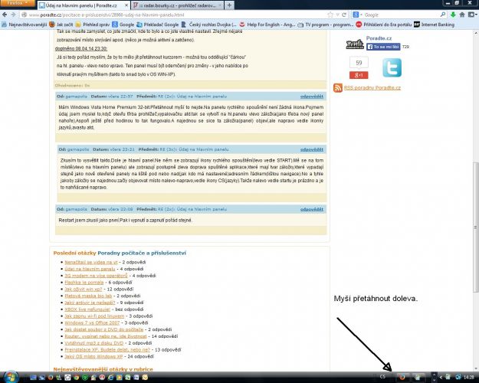
Task: Open the 'Český rozhlas Dvojka' bookmark
Action: click(208, 25)
